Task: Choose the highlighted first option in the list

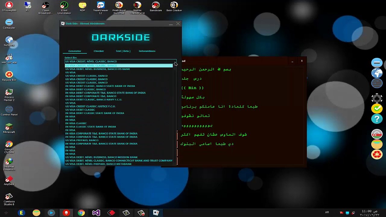Action: 119,66
